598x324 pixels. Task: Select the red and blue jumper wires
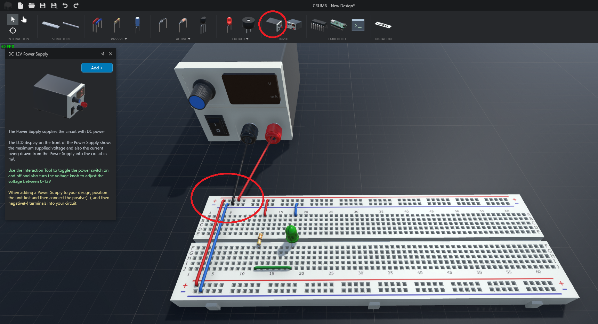pos(97,25)
